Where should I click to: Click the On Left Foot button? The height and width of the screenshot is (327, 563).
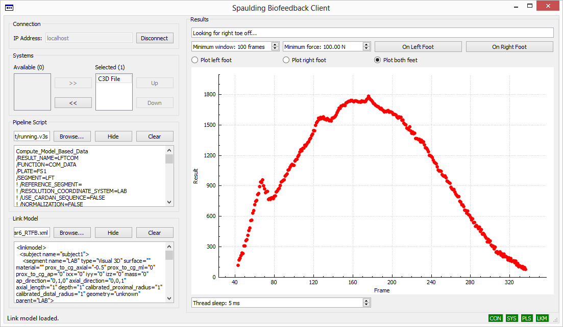click(418, 46)
